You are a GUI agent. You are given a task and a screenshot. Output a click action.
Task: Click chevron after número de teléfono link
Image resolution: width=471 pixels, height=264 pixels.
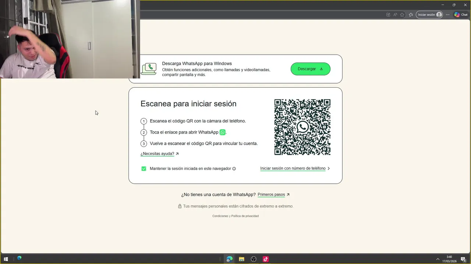tap(329, 169)
